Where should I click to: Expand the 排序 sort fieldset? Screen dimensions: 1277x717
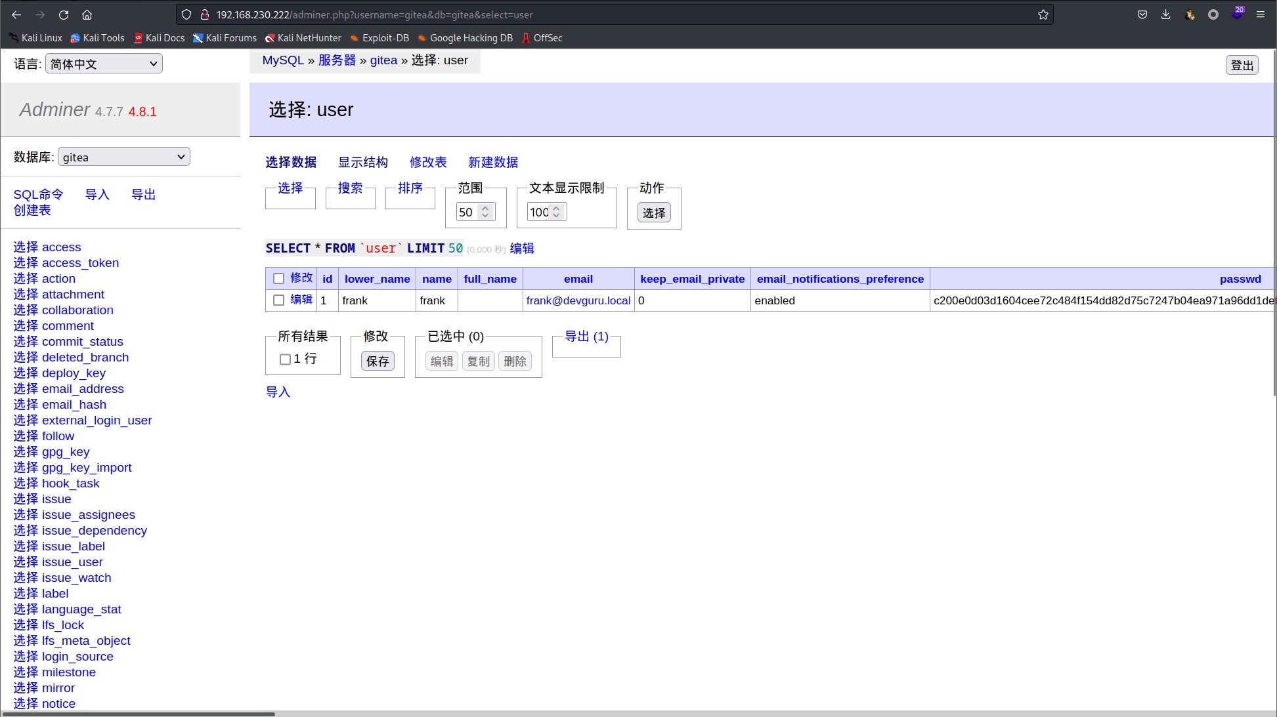[410, 188]
